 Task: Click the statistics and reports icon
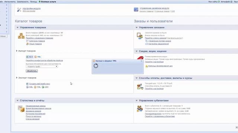pyautogui.click(x=21, y=109)
